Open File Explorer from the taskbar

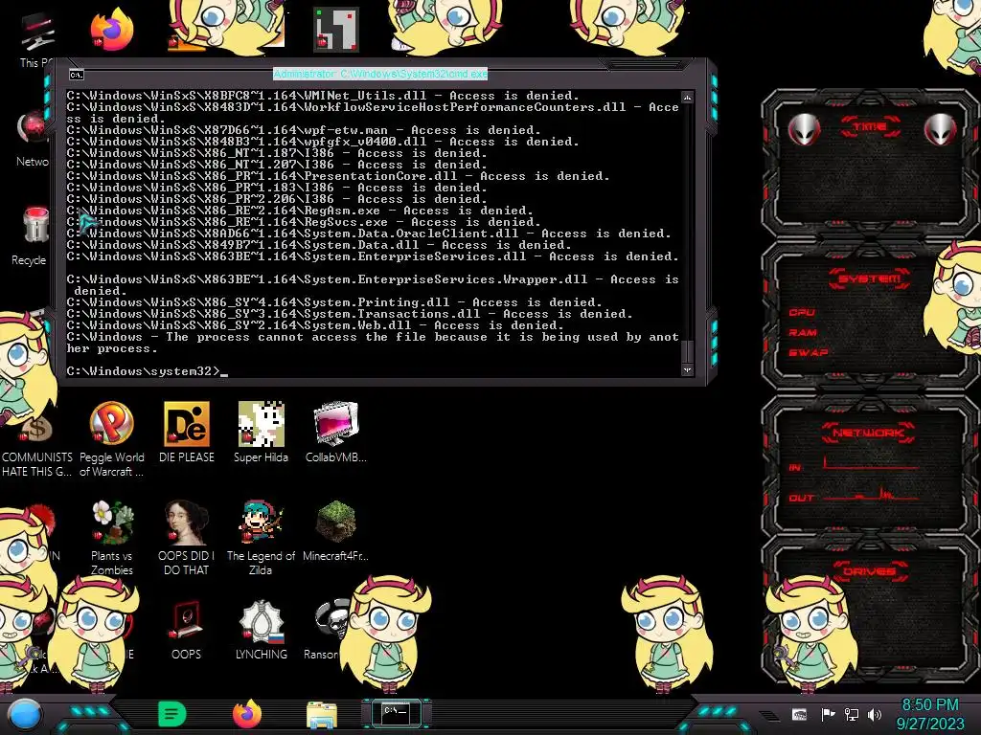(x=322, y=715)
